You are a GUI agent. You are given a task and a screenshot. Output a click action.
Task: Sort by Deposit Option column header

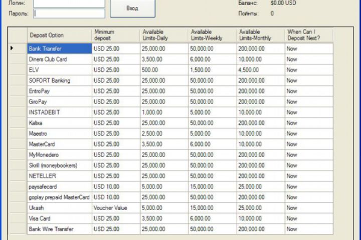59,35
